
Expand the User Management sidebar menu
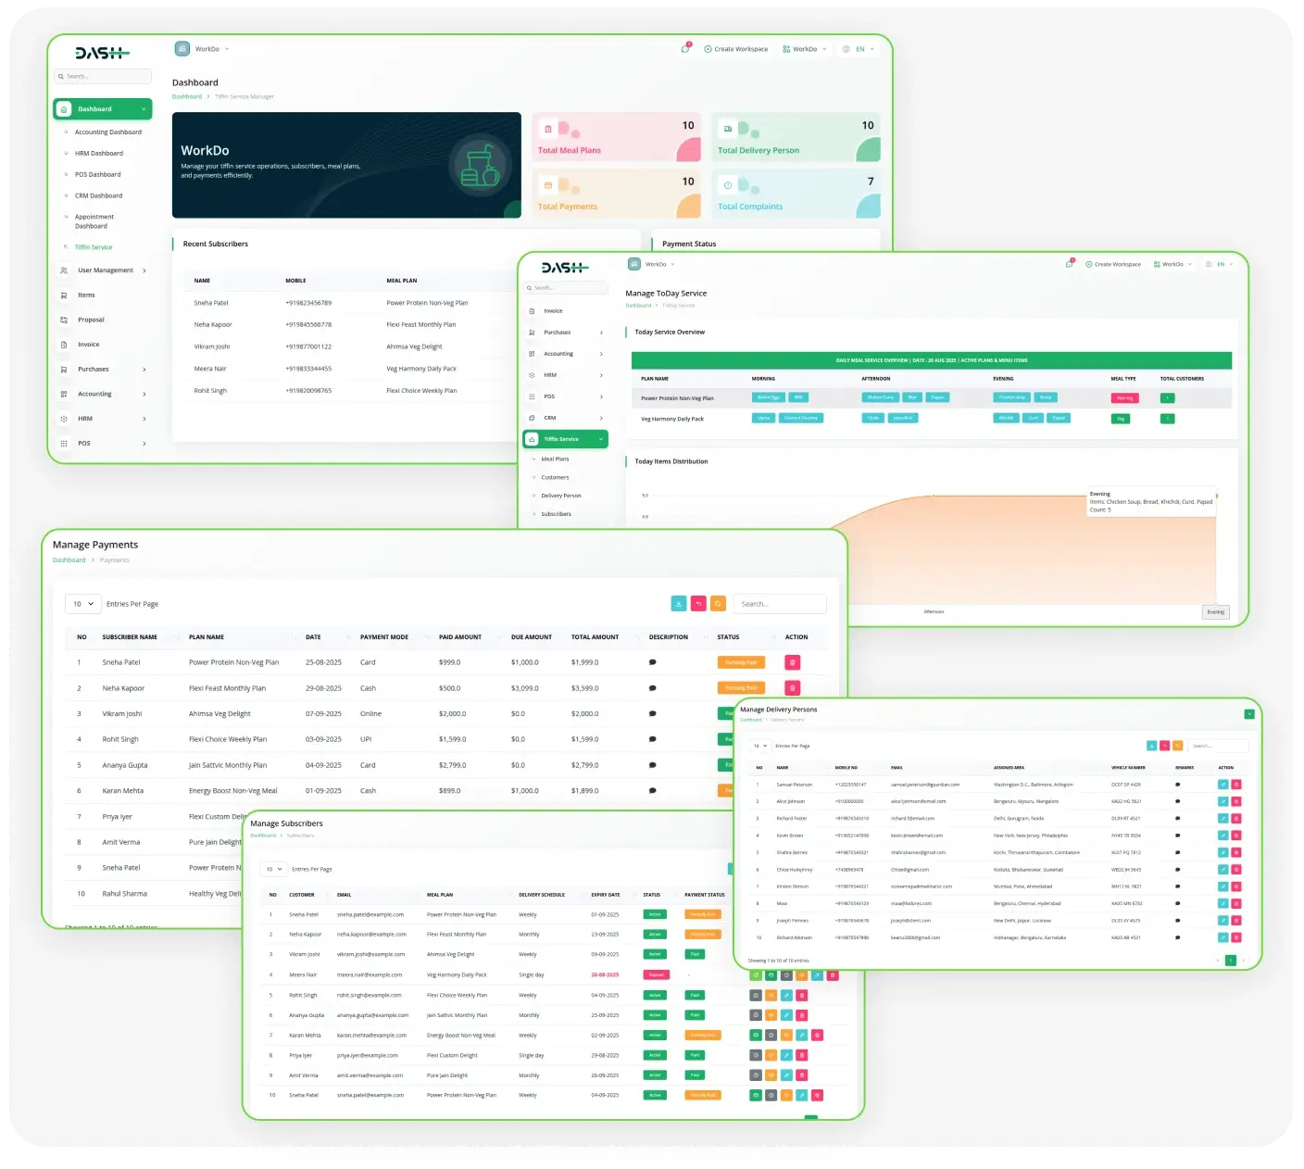[x=105, y=270]
